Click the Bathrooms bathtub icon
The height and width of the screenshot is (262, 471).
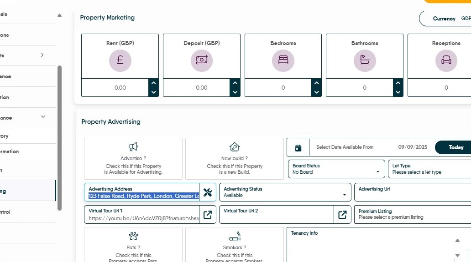click(364, 60)
